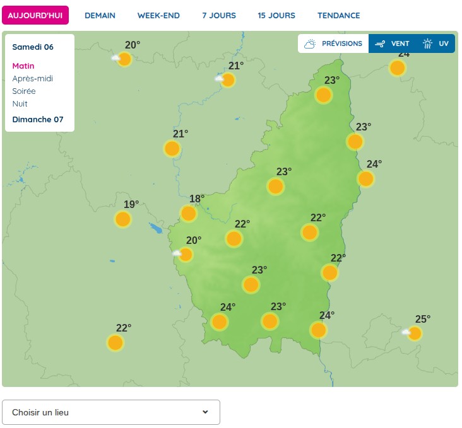This screenshot has height=428, width=462.
Task: Click sun icon under 24° at region's east border
Action: point(366,178)
